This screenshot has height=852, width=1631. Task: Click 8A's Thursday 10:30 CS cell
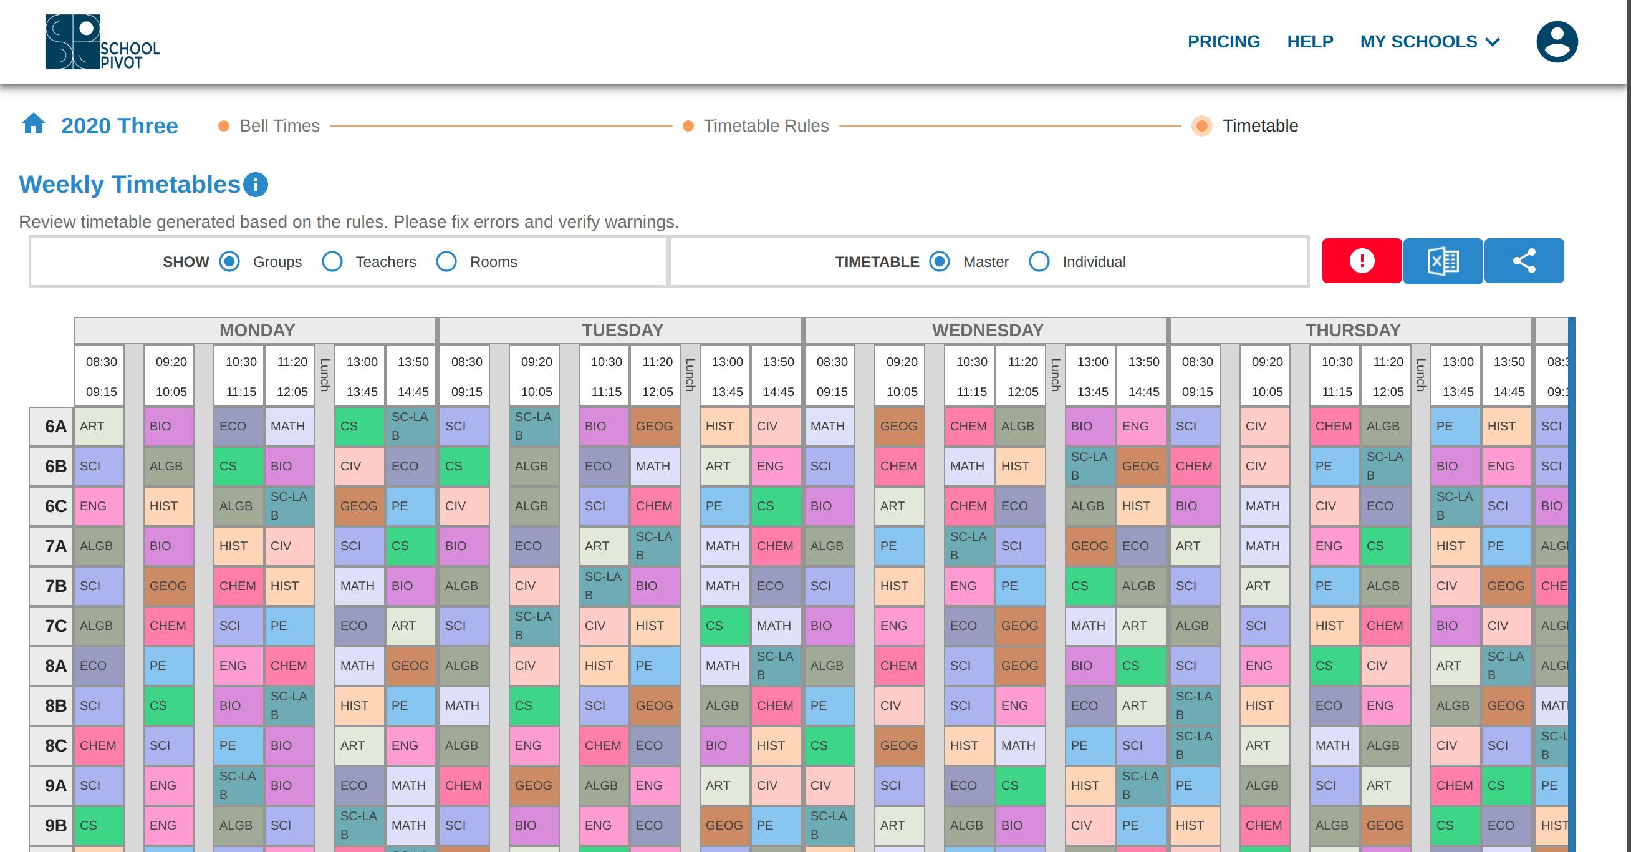point(1334,666)
